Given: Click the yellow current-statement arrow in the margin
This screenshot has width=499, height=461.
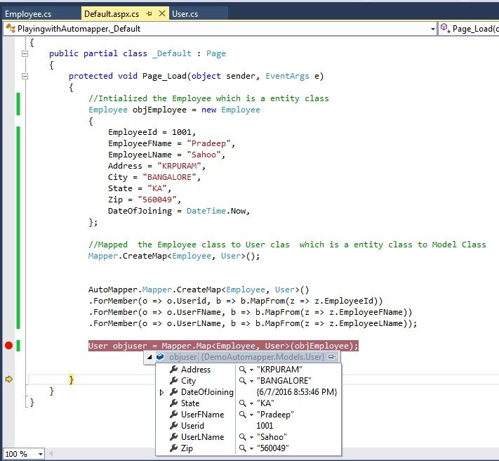Looking at the screenshot, I should (x=8, y=379).
